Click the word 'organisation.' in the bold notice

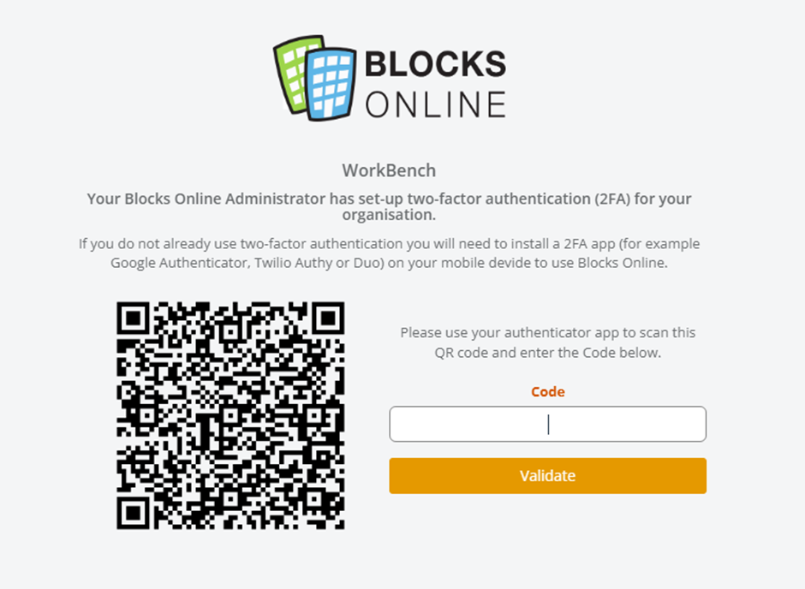tap(389, 215)
